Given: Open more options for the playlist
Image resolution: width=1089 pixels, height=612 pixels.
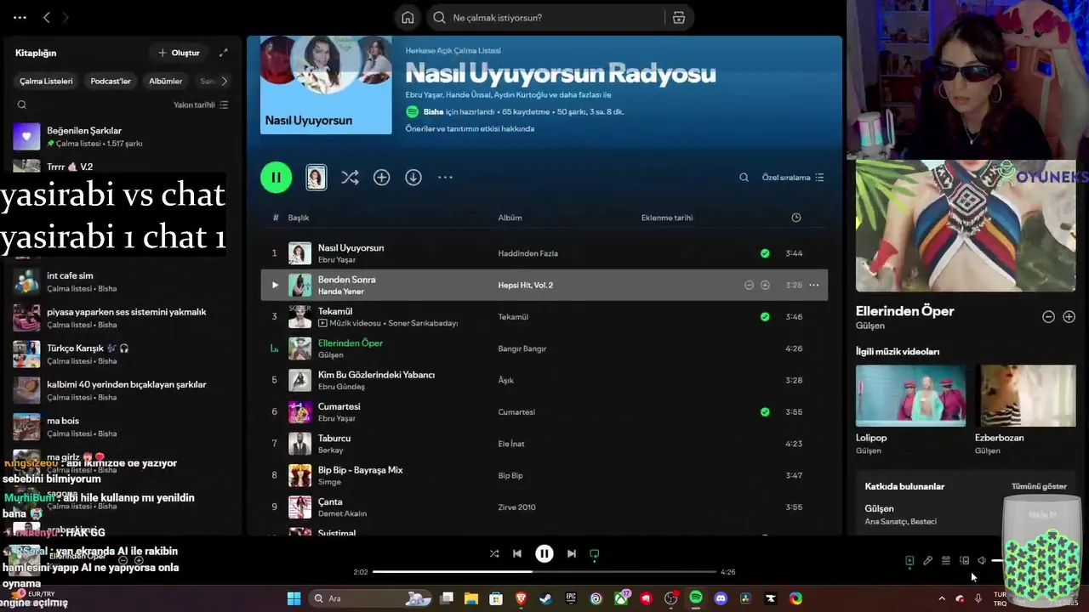Looking at the screenshot, I should click(x=445, y=178).
